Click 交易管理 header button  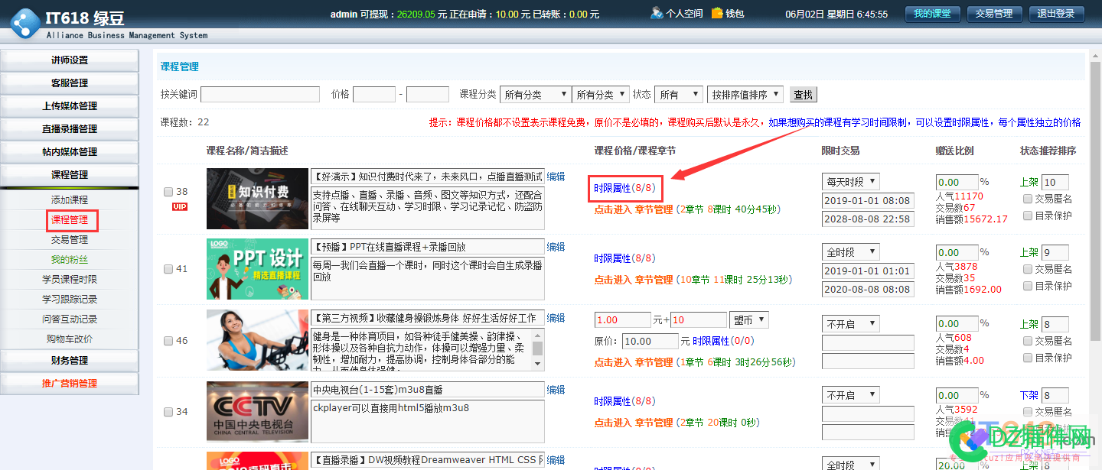993,14
